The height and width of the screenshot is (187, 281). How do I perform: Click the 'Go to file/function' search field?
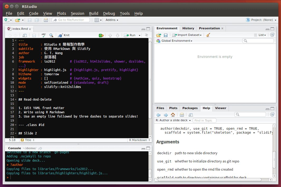click(x=71, y=20)
